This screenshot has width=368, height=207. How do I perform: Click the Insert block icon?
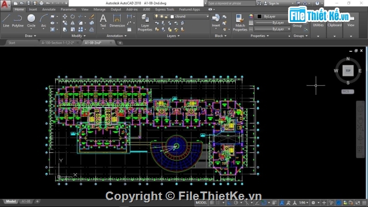[x=216, y=21]
